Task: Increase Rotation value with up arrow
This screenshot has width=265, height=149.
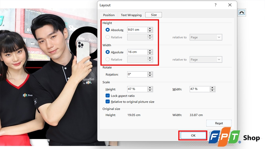Action: [x=150, y=73]
